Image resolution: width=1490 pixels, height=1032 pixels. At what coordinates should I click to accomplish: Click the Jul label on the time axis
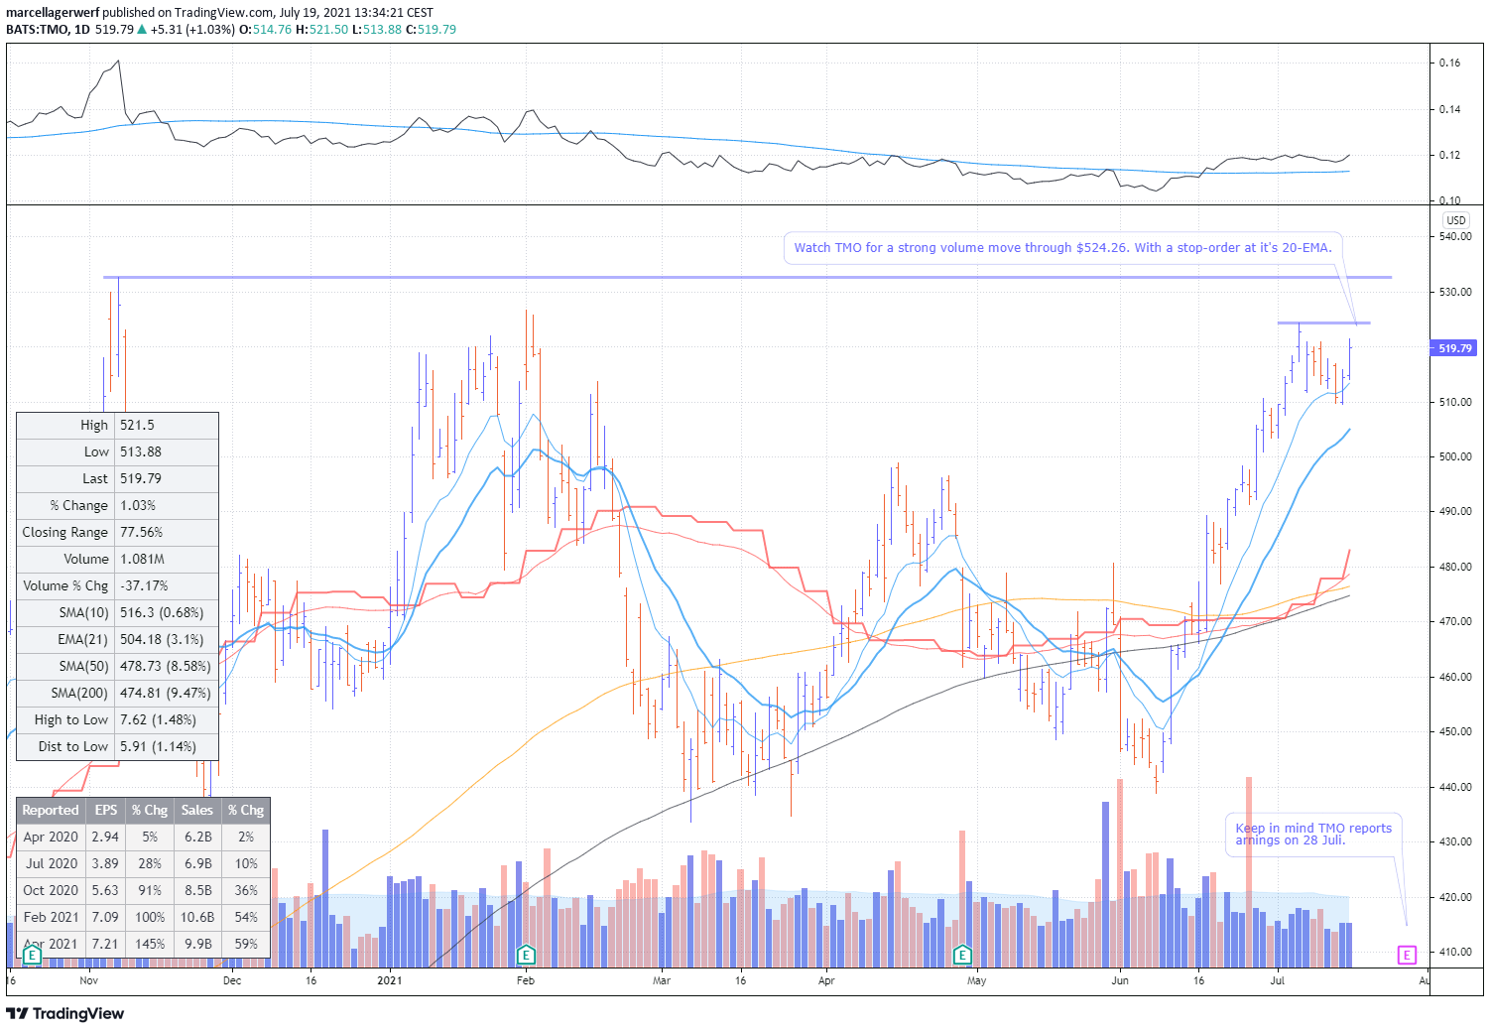point(1278,980)
